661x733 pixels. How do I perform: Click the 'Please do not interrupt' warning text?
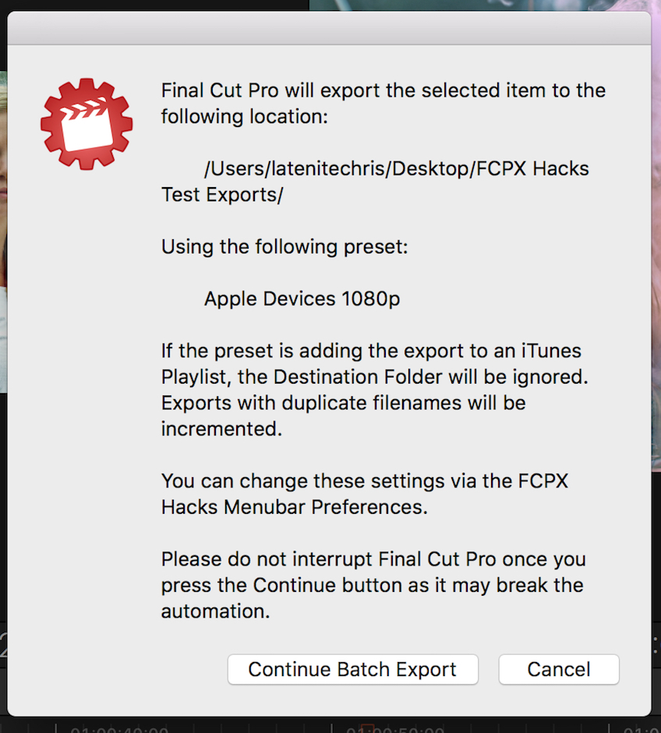point(373,559)
